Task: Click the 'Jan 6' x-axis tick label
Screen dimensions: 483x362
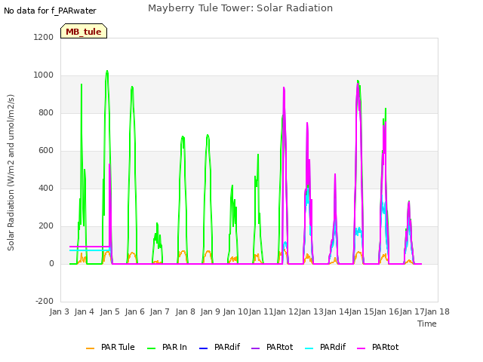Action: pyautogui.click(x=135, y=311)
